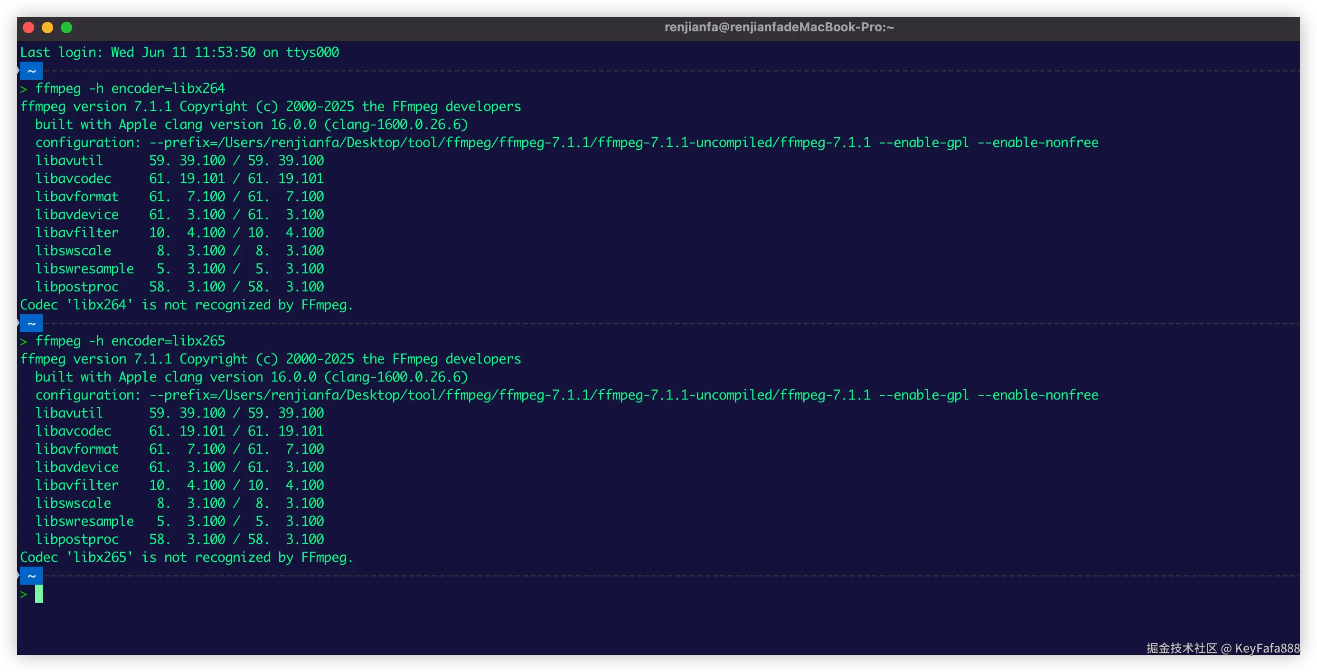
Task: Click the terminal window title text
Action: pyautogui.click(x=779, y=28)
